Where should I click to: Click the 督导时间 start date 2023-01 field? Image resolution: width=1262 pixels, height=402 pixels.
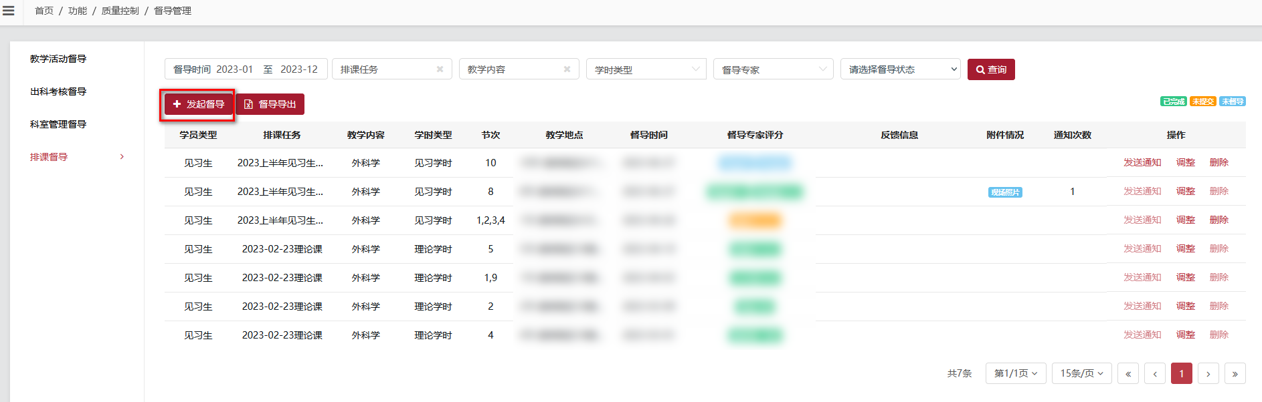pyautogui.click(x=234, y=69)
